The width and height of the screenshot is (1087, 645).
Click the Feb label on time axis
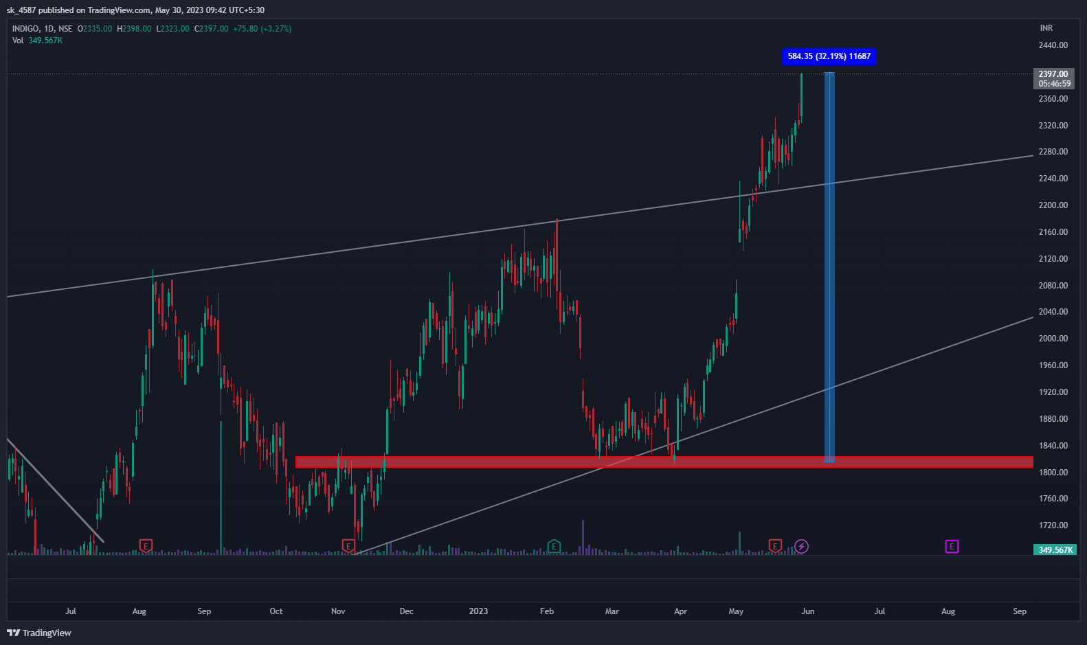click(x=547, y=611)
